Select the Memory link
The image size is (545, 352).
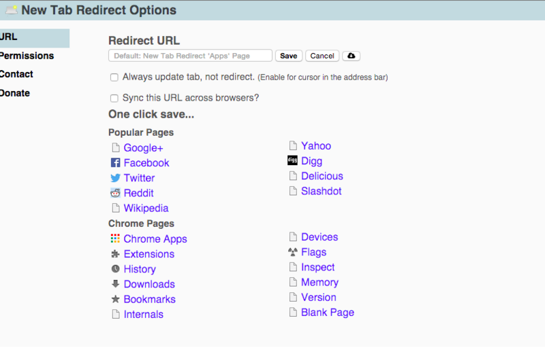320,282
